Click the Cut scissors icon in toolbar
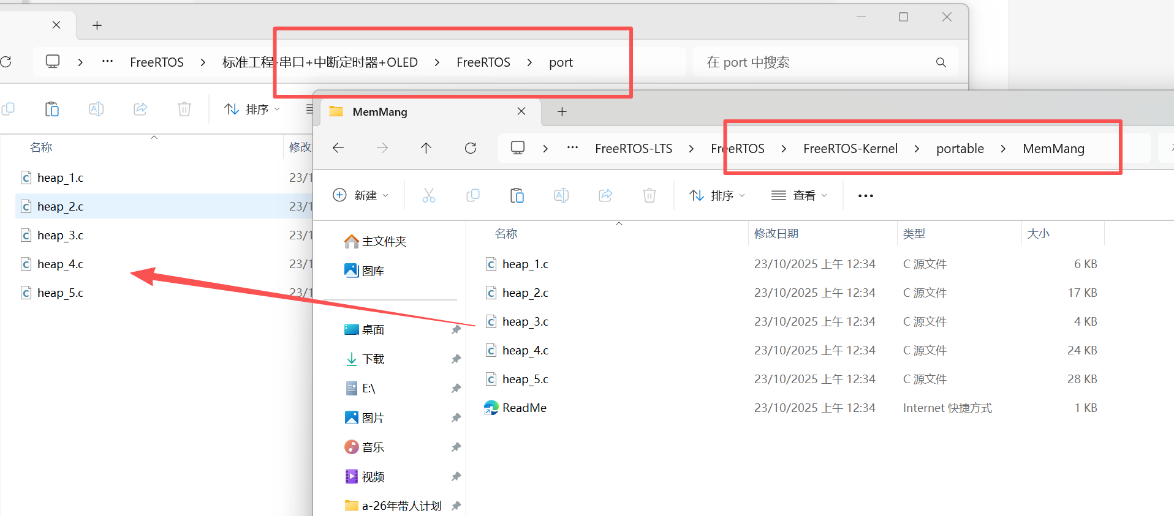1174x516 pixels. click(x=429, y=196)
